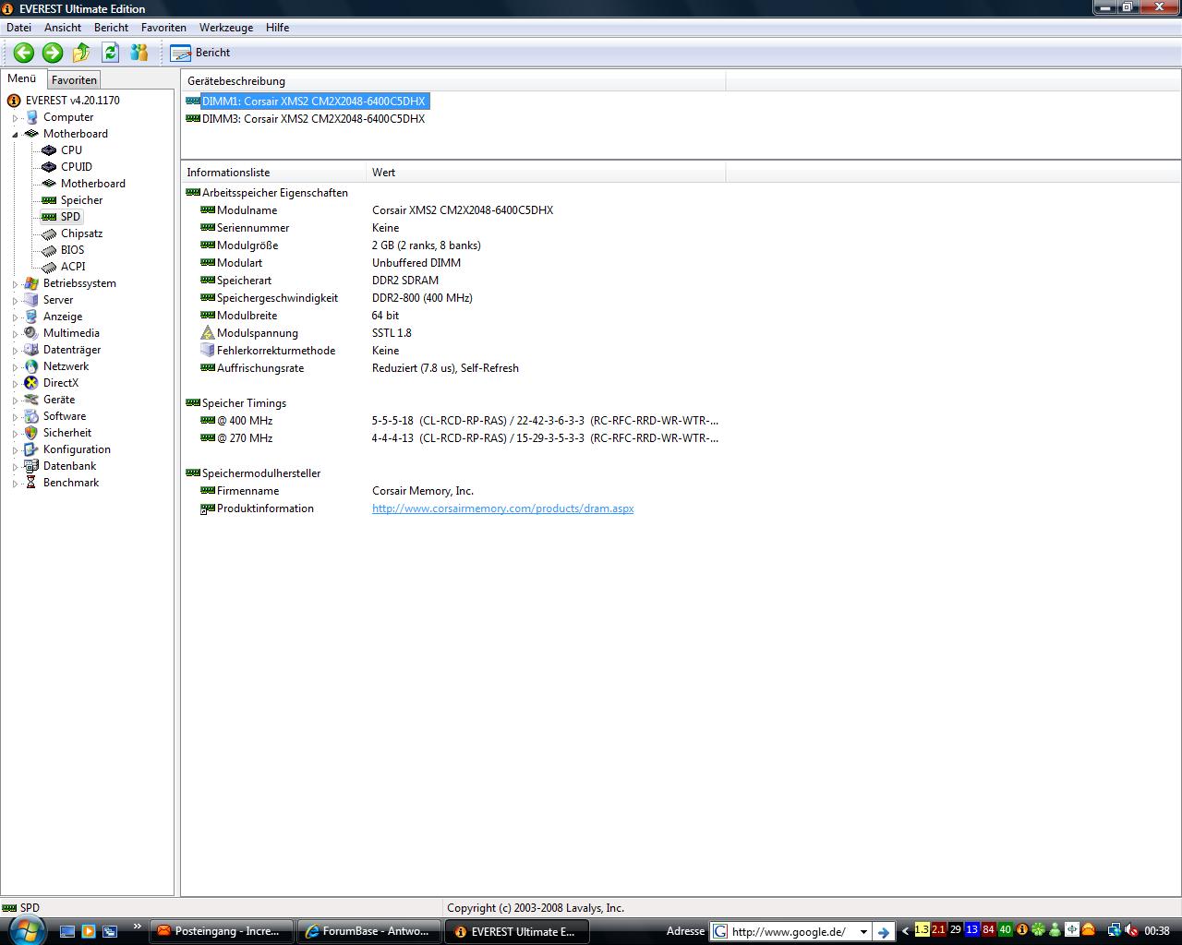Click the volume tray icon
The image size is (1182, 945).
tap(1131, 931)
